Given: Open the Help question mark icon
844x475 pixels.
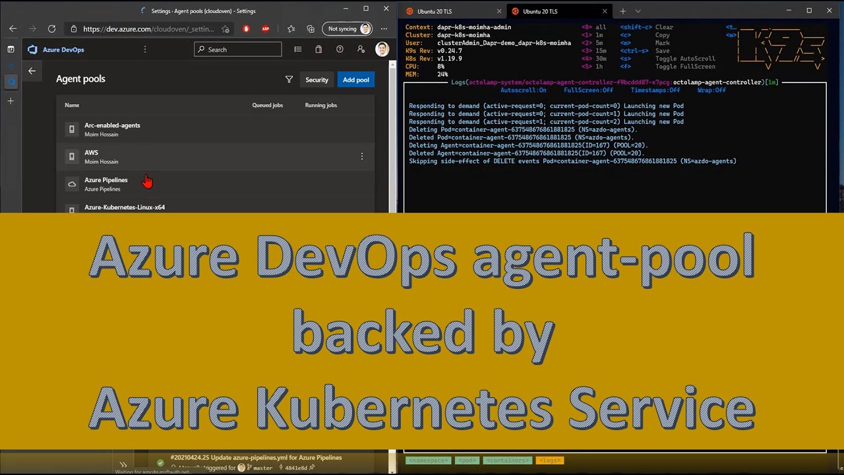Looking at the screenshot, I should click(340, 49).
